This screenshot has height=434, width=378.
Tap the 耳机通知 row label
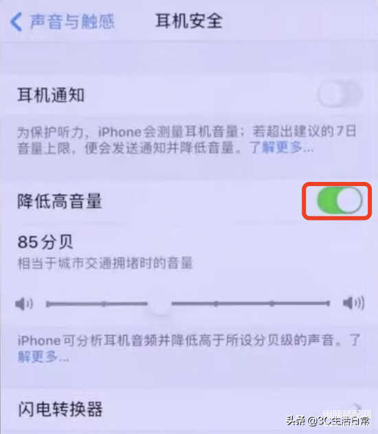pyautogui.click(x=51, y=95)
